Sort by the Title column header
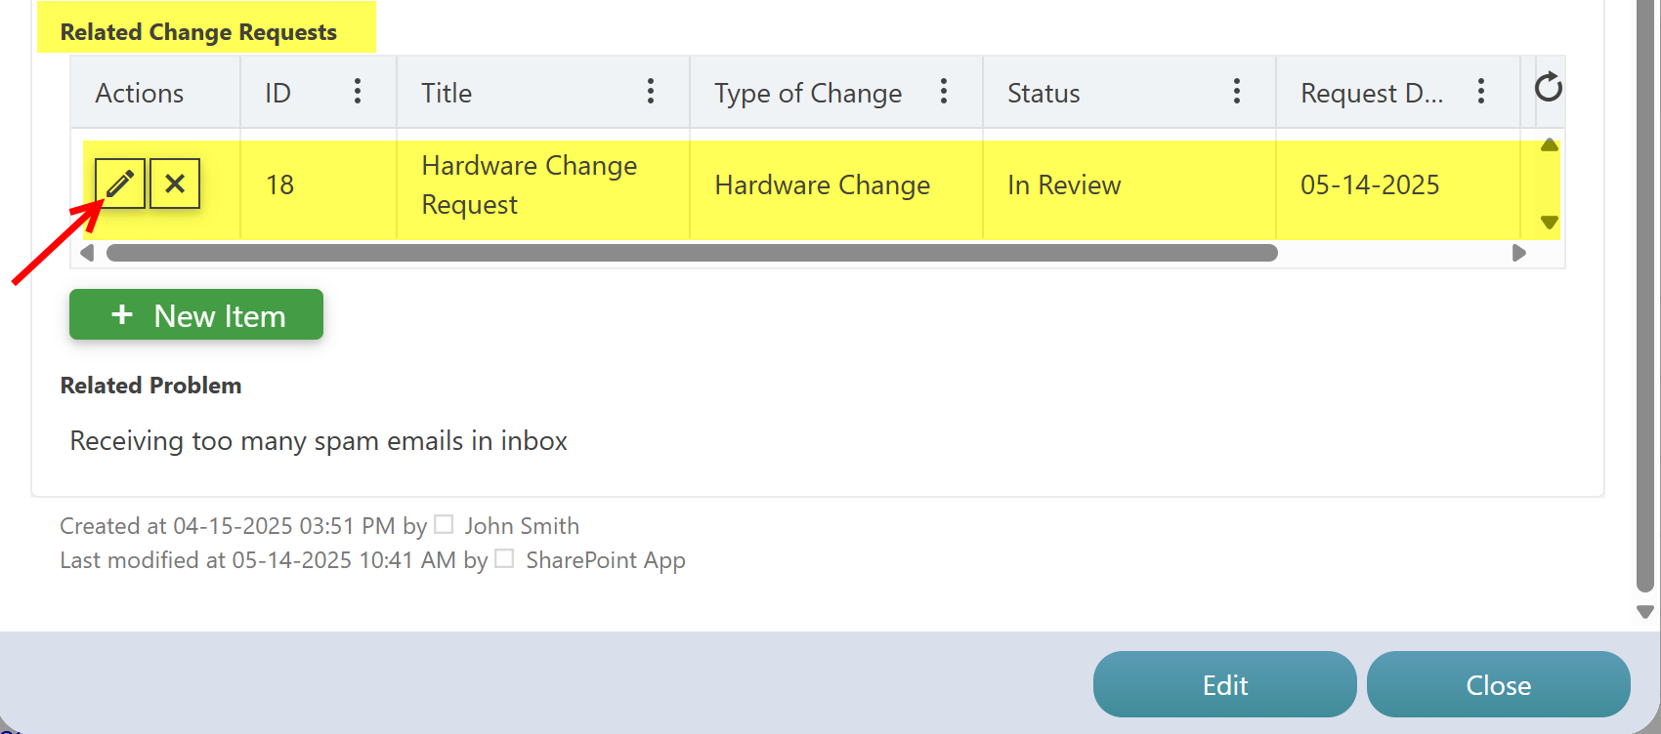The height and width of the screenshot is (734, 1661). 447,93
